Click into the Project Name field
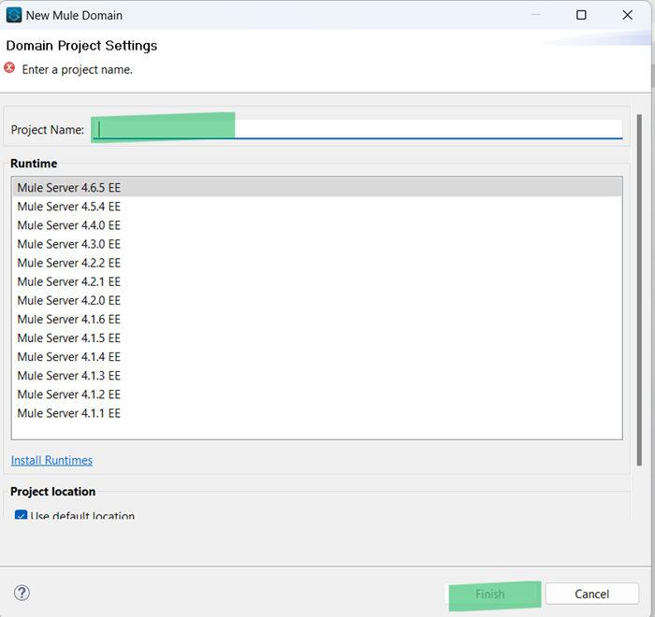 356,129
